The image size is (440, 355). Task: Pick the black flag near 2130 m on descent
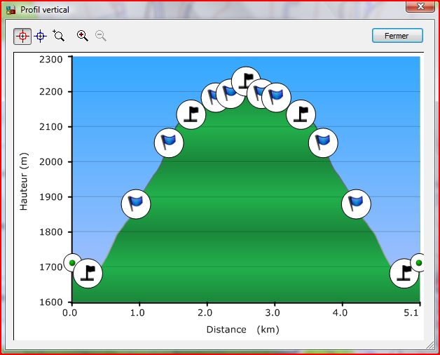(301, 114)
